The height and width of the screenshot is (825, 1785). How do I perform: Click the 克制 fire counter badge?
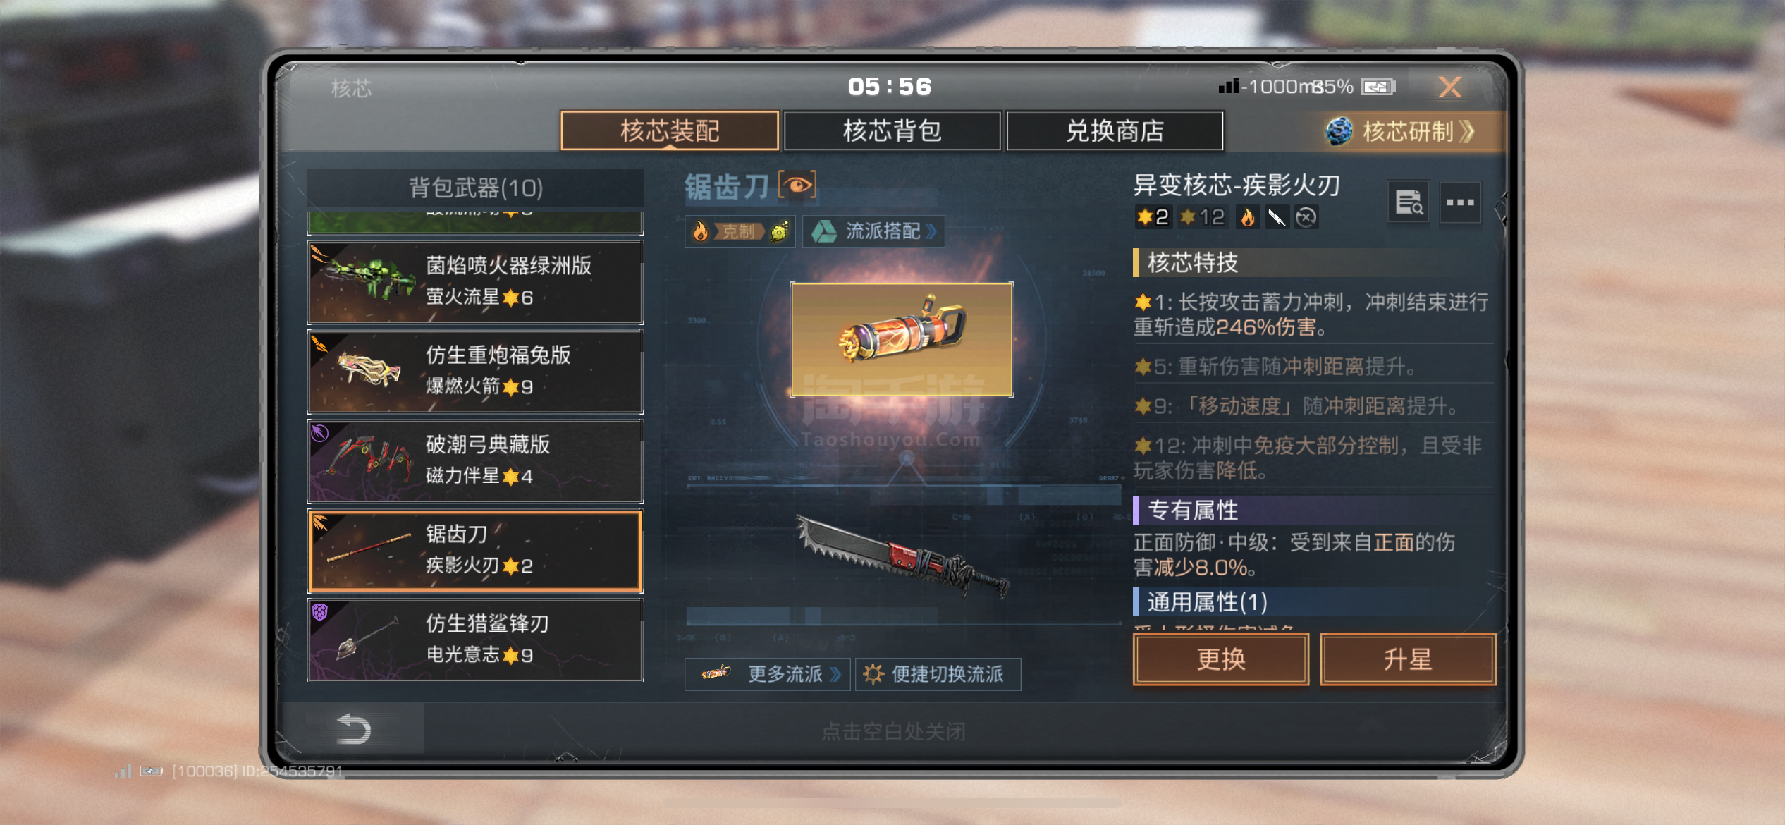coord(740,231)
